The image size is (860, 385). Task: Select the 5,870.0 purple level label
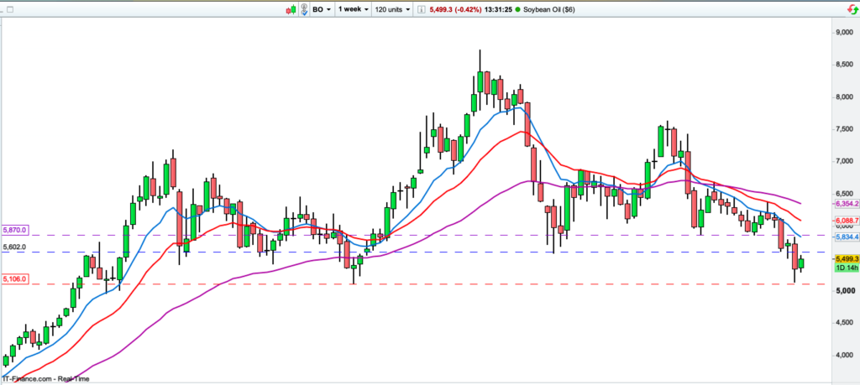(x=16, y=229)
